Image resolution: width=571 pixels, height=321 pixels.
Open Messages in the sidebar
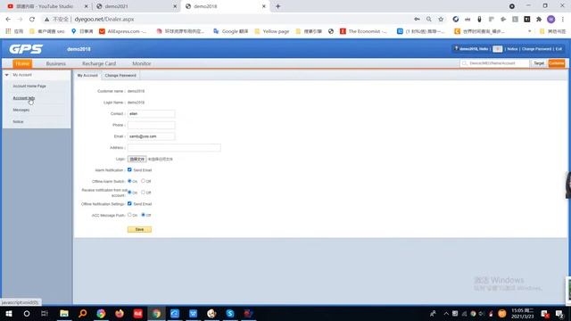coord(21,110)
